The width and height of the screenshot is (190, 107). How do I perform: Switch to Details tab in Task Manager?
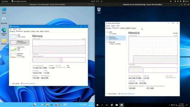pos(42,32)
